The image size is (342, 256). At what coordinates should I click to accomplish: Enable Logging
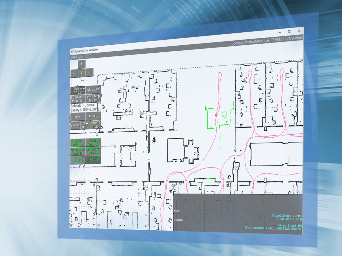tap(78, 159)
